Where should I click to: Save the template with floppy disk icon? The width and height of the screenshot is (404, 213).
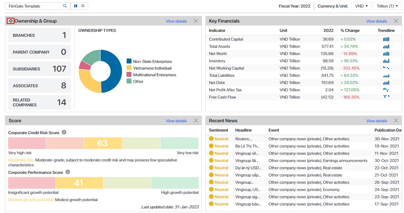tap(76, 6)
